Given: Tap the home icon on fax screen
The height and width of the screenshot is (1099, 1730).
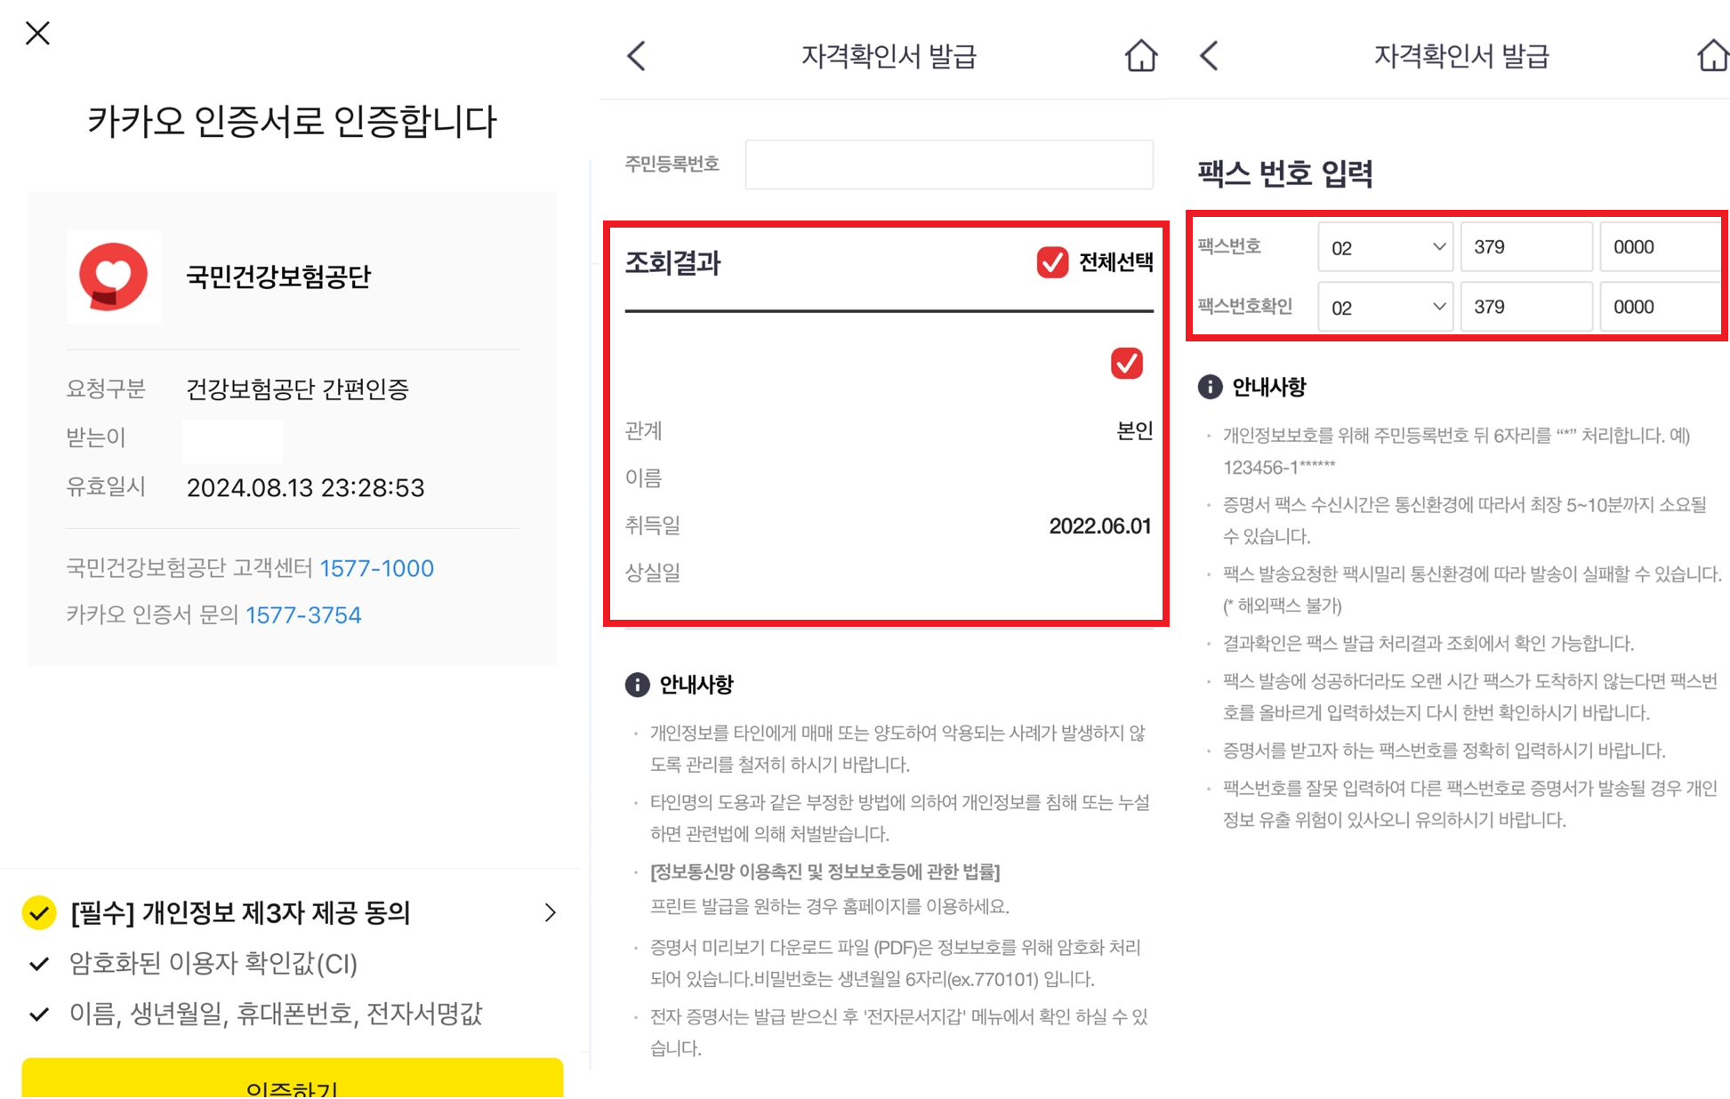Looking at the screenshot, I should [1712, 56].
